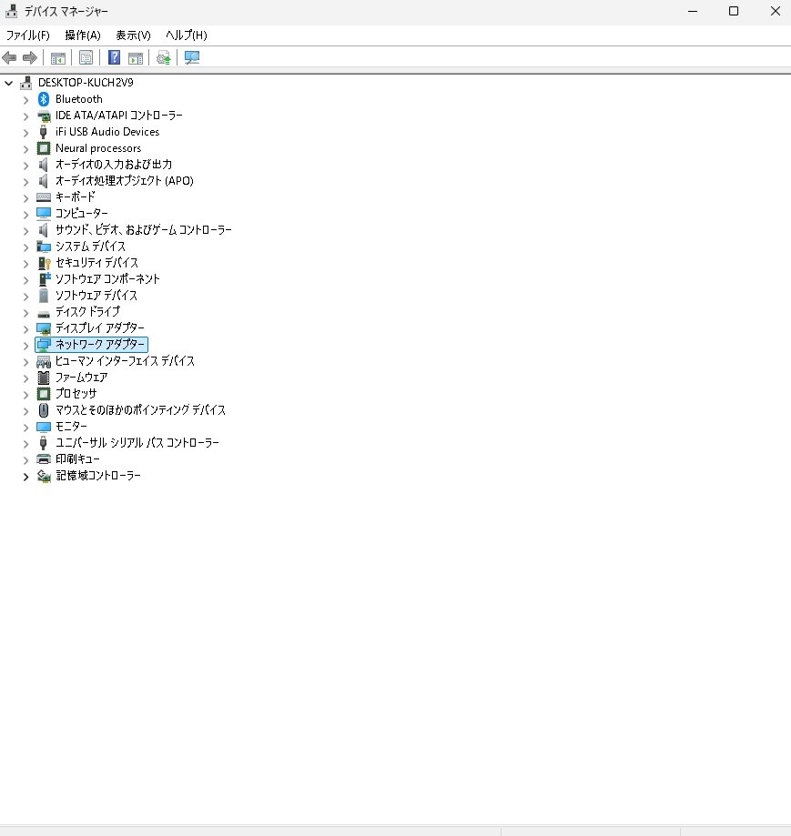Click the Update driver toolbar icon
The width and height of the screenshot is (791, 836).
tap(163, 58)
